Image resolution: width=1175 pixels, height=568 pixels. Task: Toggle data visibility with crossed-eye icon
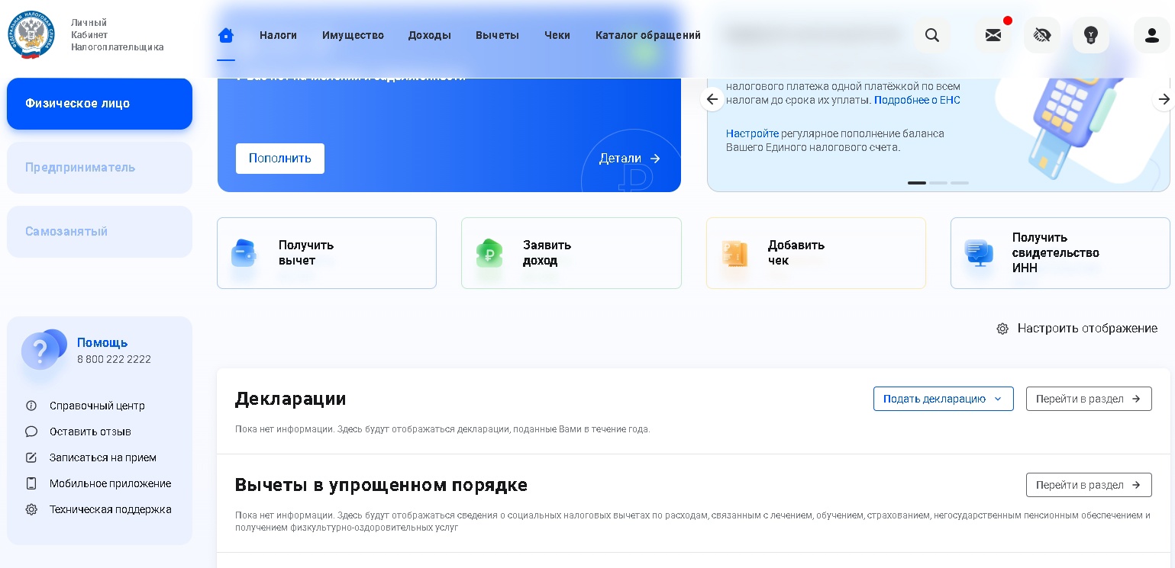[x=1041, y=35]
